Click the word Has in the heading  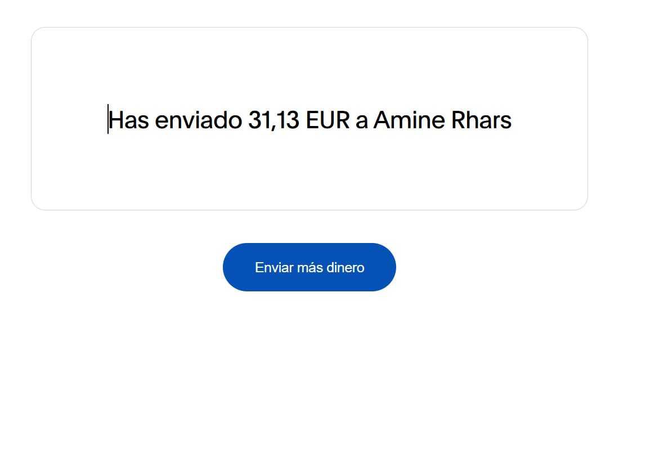point(129,120)
